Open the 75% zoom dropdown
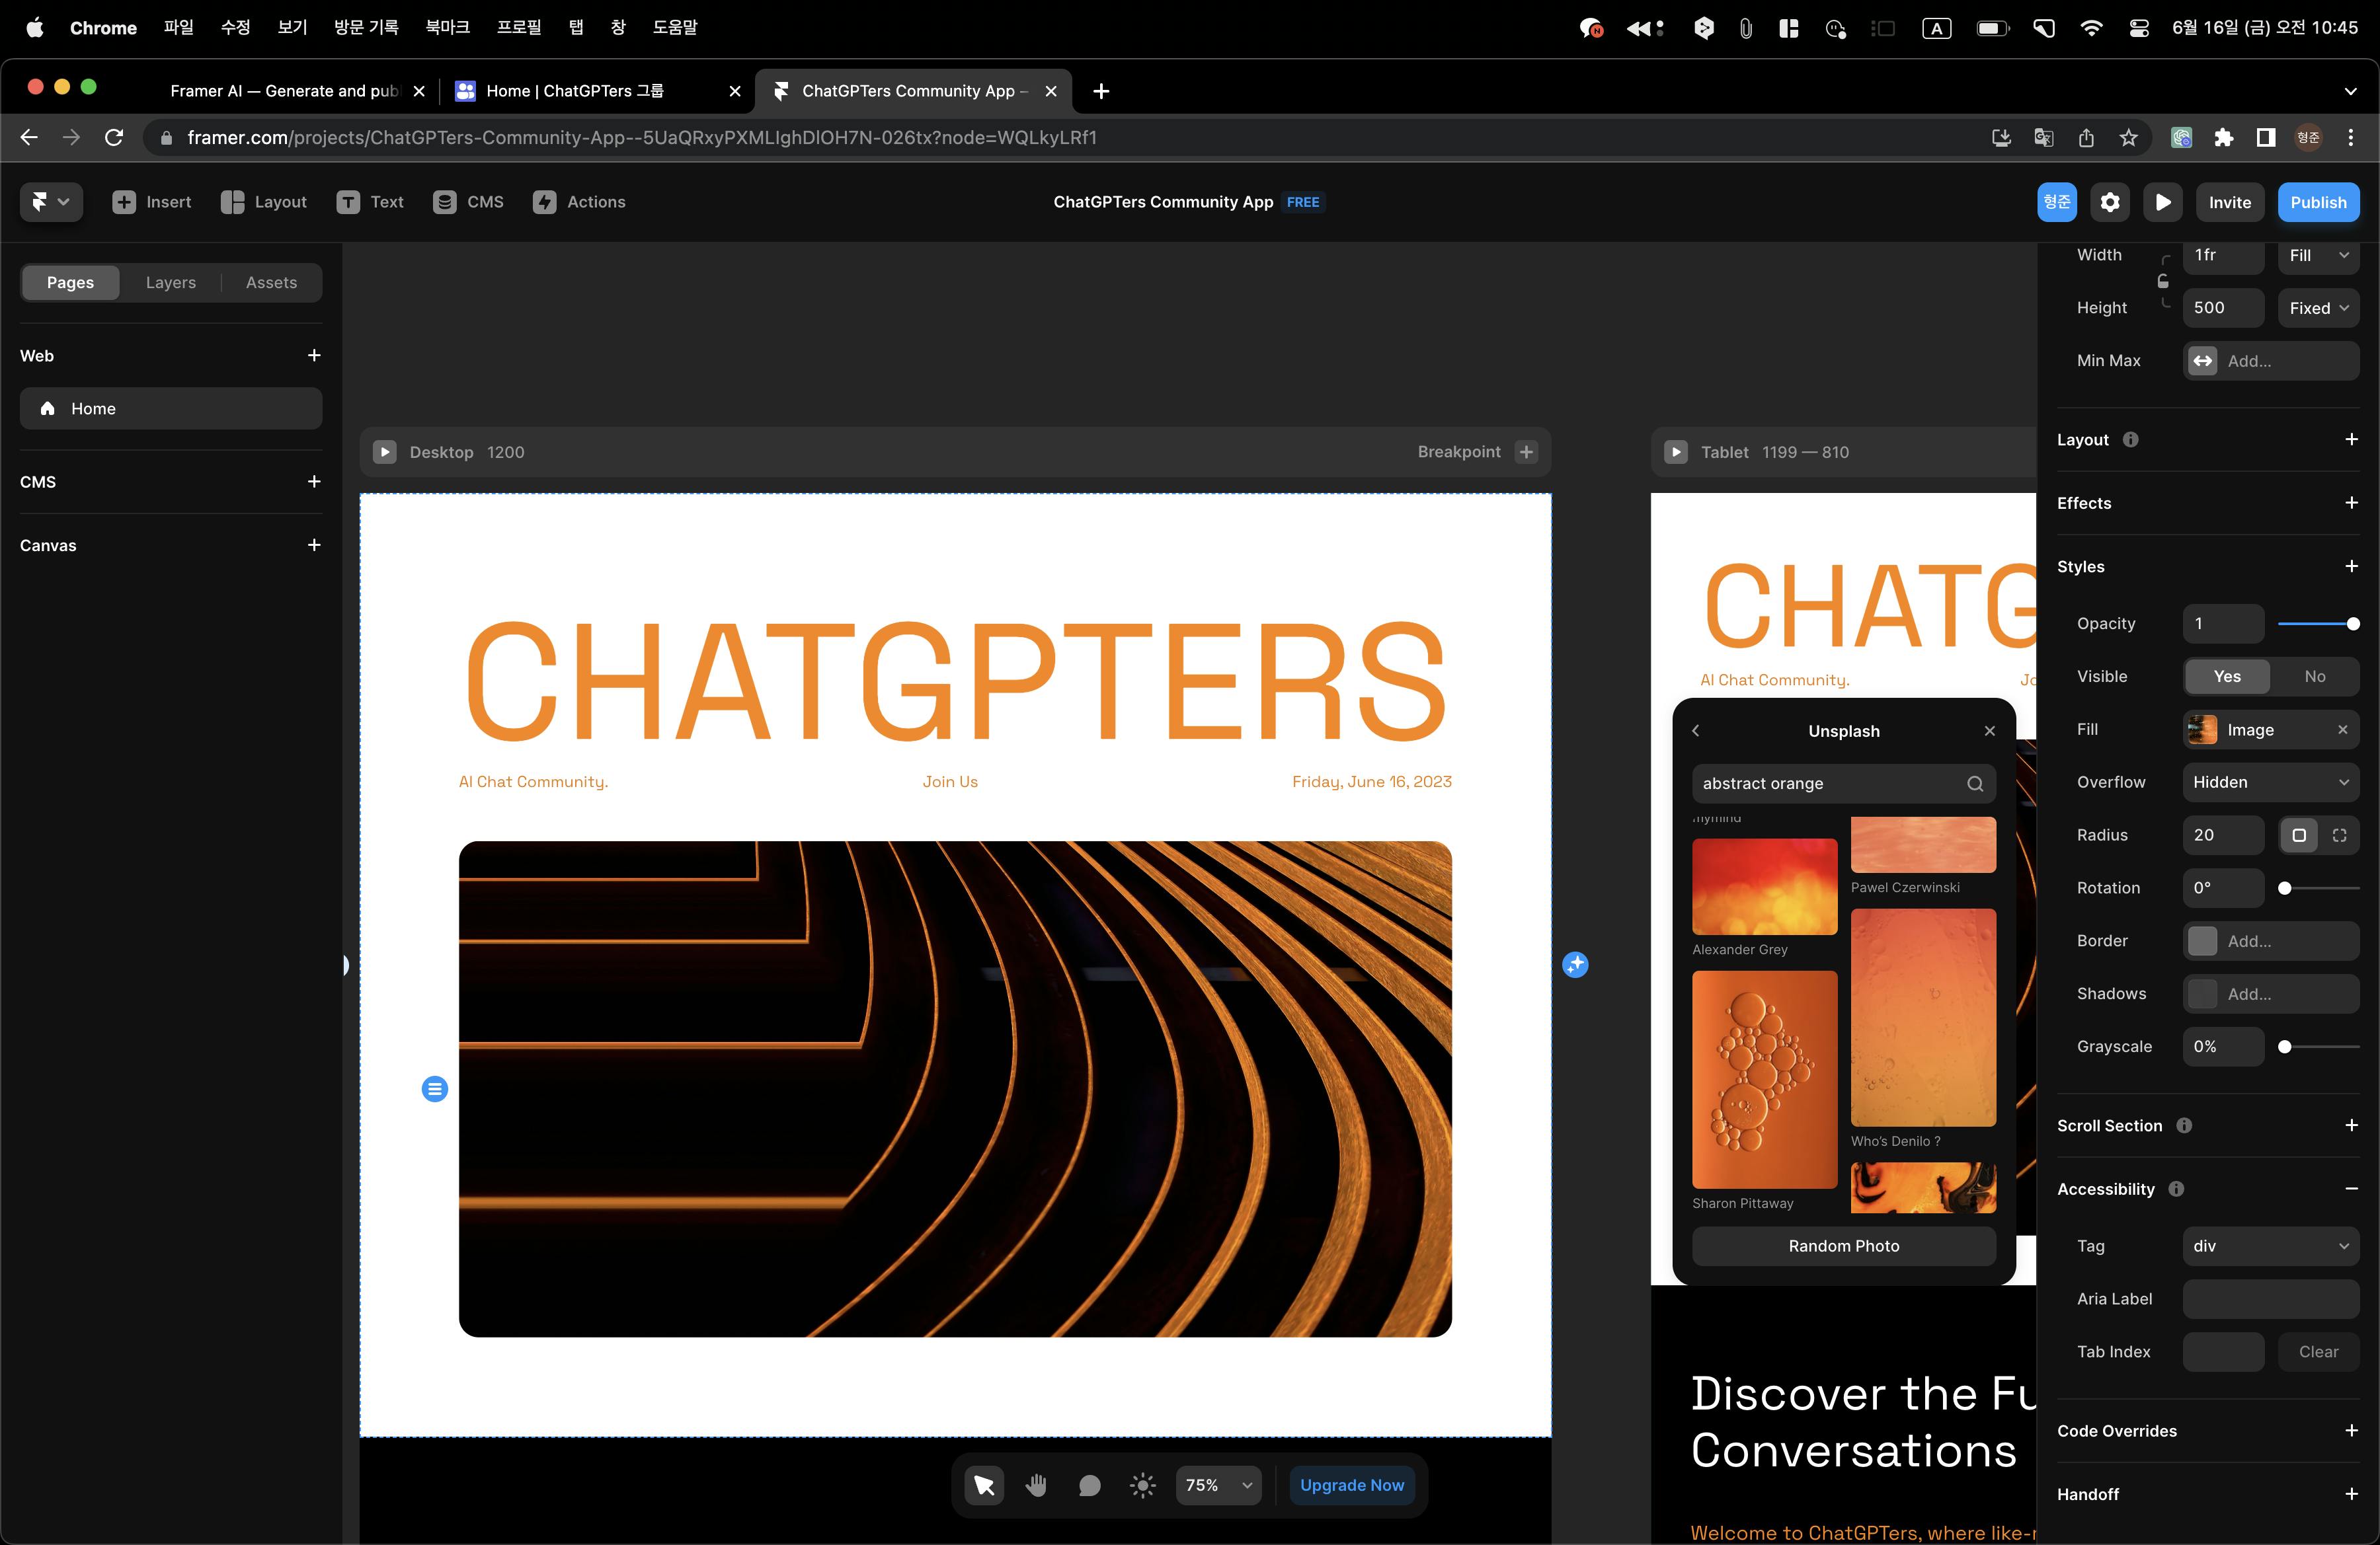 (x=1218, y=1485)
